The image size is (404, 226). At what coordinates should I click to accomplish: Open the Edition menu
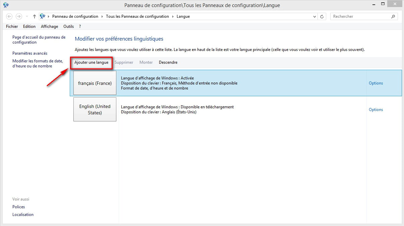click(x=29, y=26)
